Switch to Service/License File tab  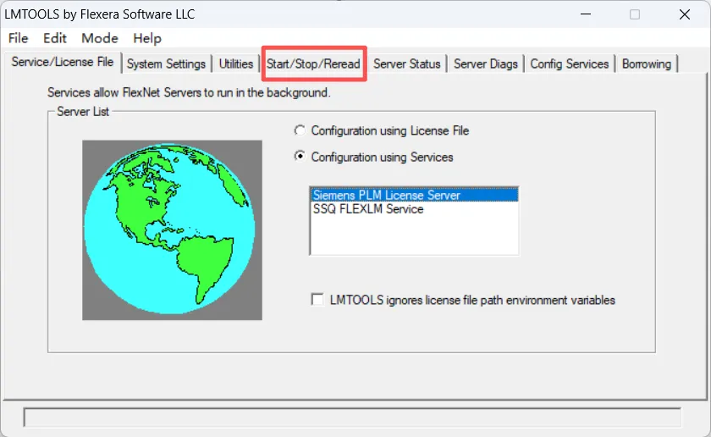pyautogui.click(x=63, y=62)
